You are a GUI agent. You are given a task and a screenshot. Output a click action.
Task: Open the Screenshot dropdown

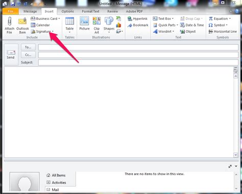pos(119,31)
